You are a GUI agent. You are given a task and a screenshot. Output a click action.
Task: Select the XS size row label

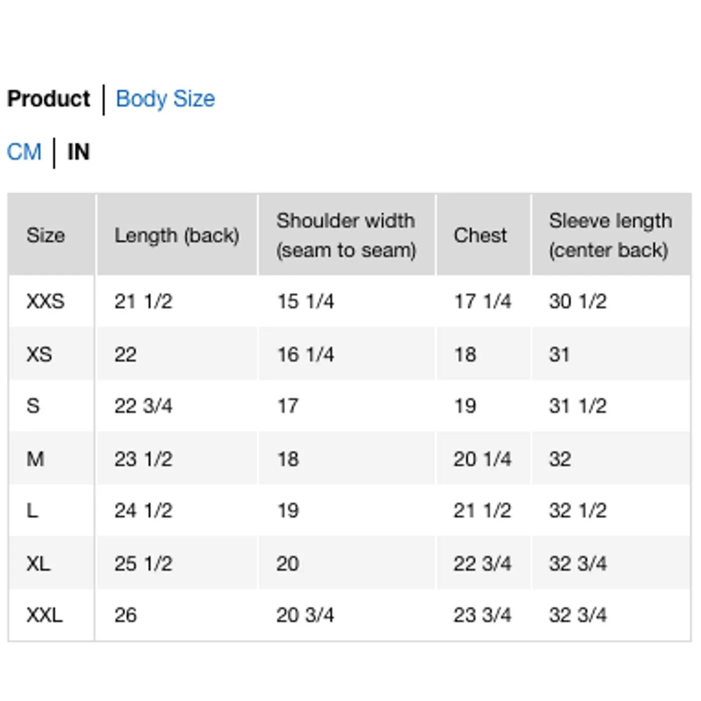pos(39,354)
